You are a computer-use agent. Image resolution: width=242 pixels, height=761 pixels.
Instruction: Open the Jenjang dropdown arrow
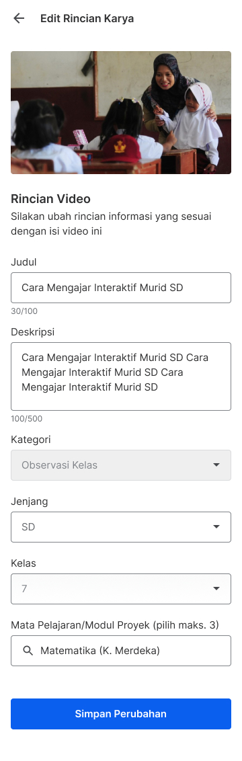pos(216,526)
